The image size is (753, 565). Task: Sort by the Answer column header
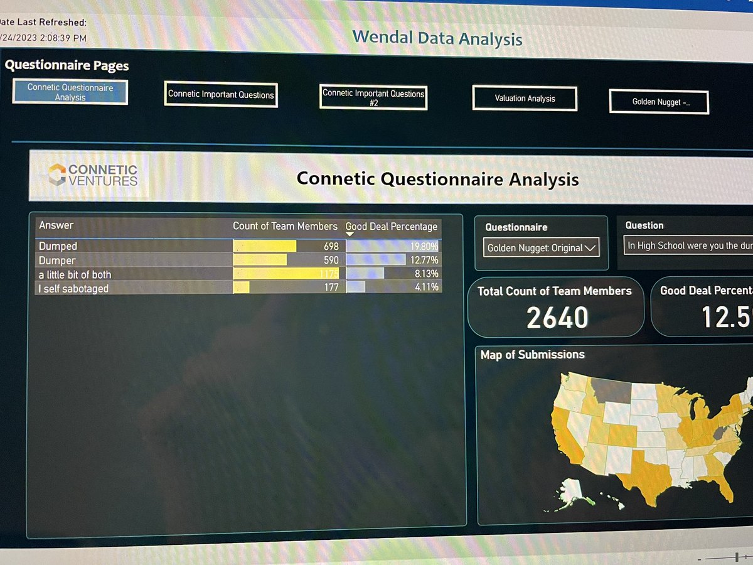[x=56, y=225]
